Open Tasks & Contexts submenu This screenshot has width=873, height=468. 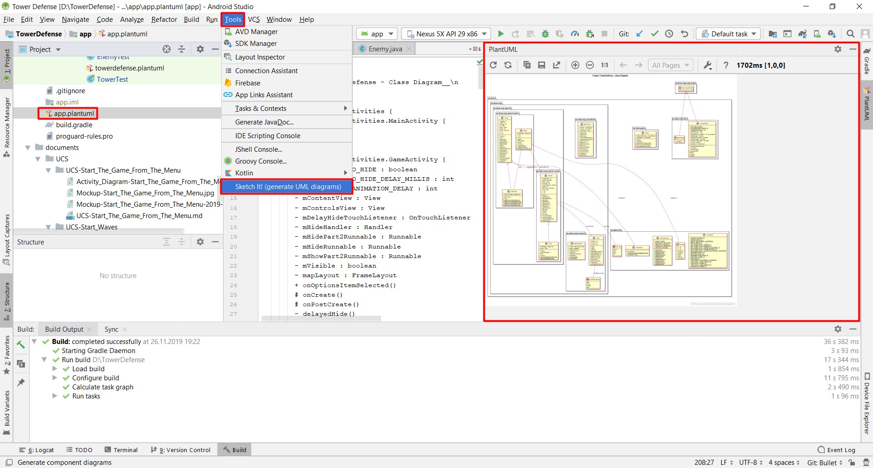click(x=287, y=109)
